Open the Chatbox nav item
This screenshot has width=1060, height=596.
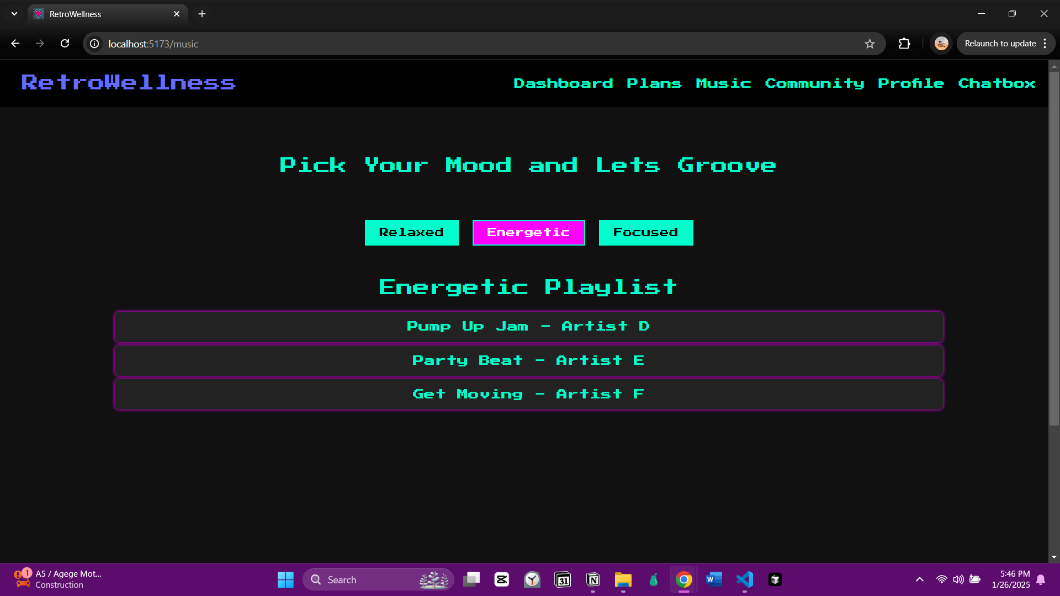(997, 83)
